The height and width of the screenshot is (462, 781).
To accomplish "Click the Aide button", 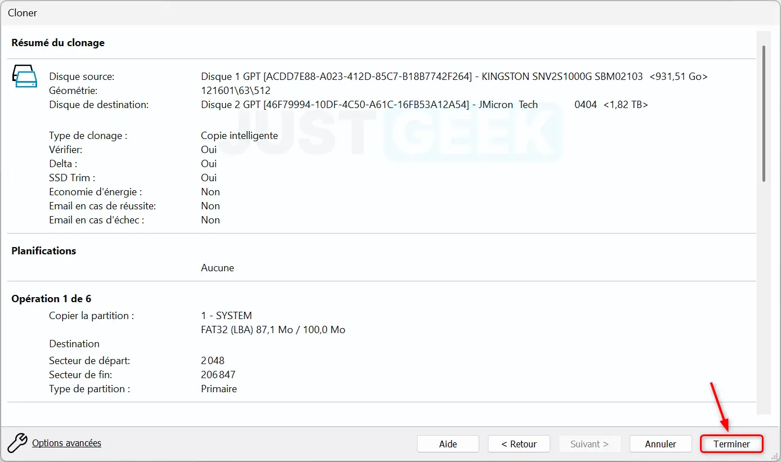I will click(448, 444).
